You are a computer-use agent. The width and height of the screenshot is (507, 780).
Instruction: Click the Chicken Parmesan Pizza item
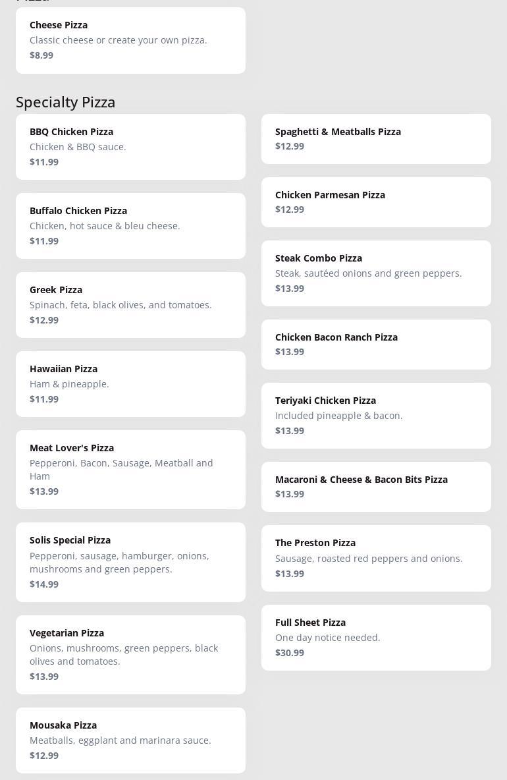(x=376, y=202)
